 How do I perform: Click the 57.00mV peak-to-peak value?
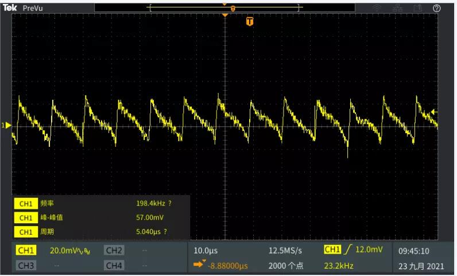tap(150, 217)
